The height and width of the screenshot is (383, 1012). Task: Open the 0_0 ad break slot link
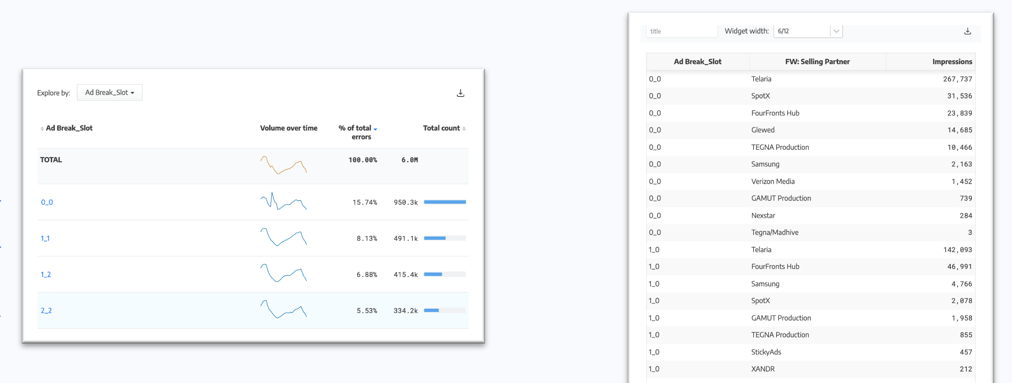(x=47, y=202)
